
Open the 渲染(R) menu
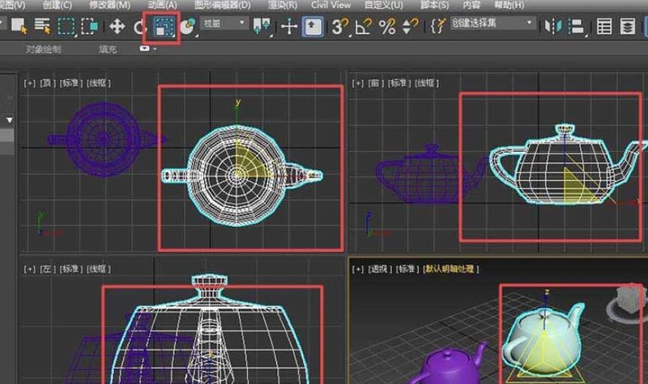[x=282, y=5]
